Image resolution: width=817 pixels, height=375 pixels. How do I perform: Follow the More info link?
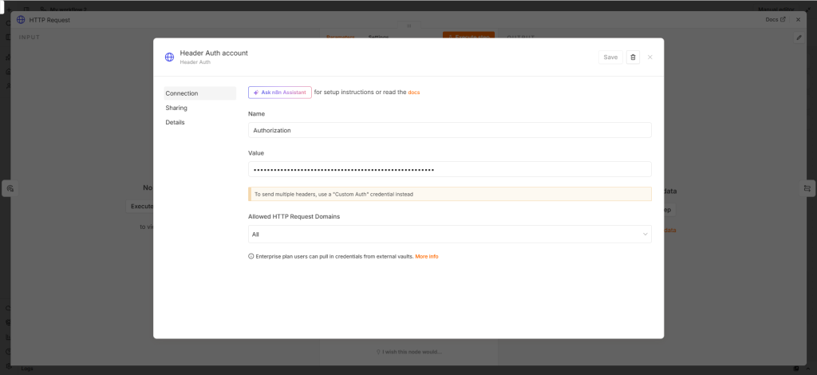click(427, 256)
